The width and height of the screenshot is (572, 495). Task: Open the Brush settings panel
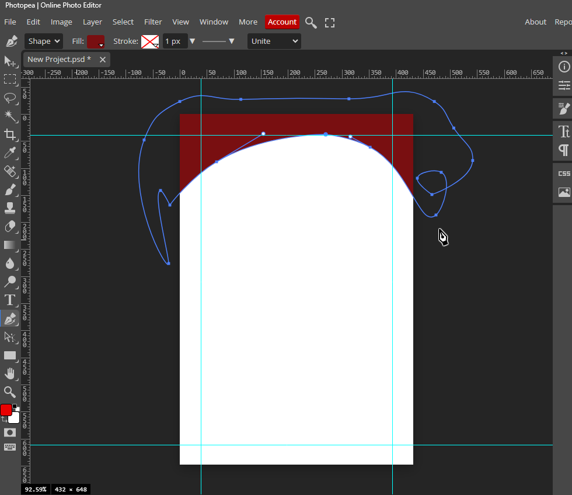[x=564, y=108]
